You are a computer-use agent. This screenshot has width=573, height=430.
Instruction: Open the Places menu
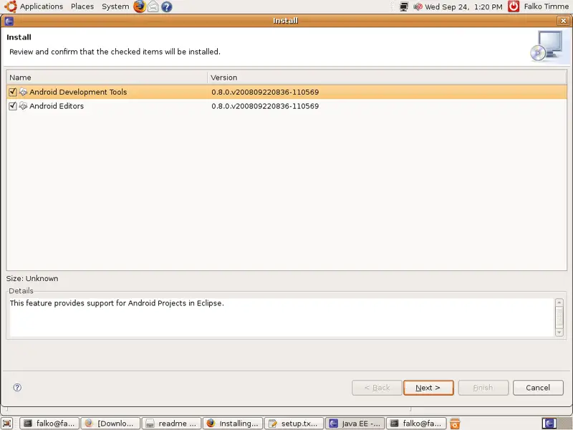[82, 6]
